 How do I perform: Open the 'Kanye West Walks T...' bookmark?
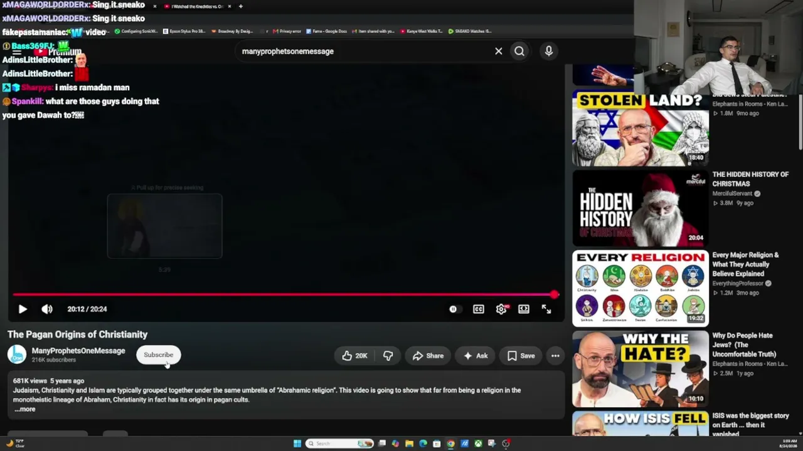coord(422,31)
